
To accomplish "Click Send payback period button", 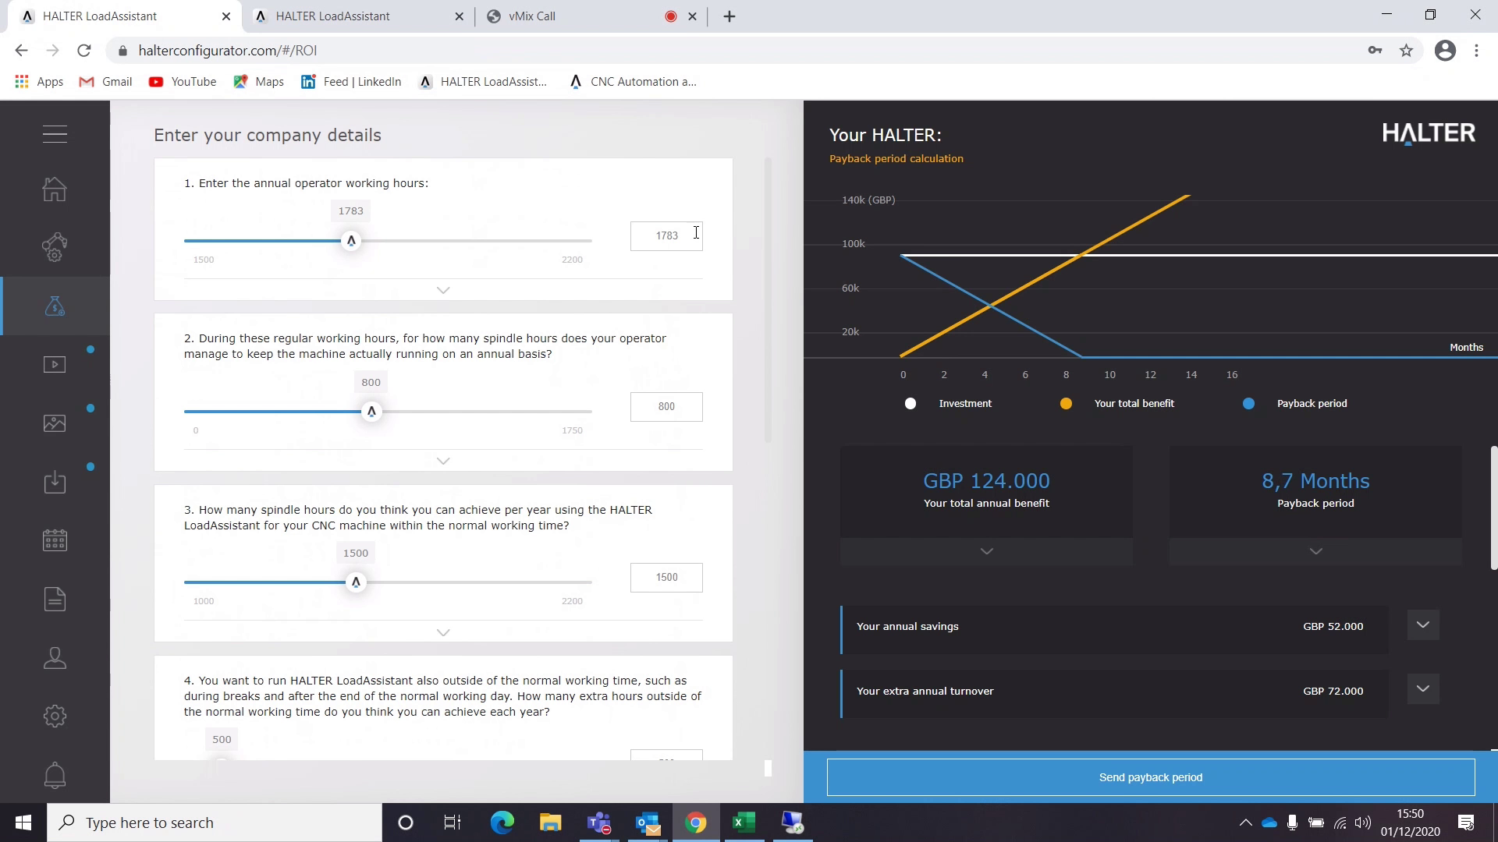I will point(1150,777).
